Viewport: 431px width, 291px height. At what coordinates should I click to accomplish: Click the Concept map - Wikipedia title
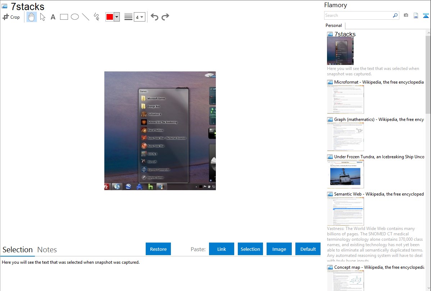379,267
